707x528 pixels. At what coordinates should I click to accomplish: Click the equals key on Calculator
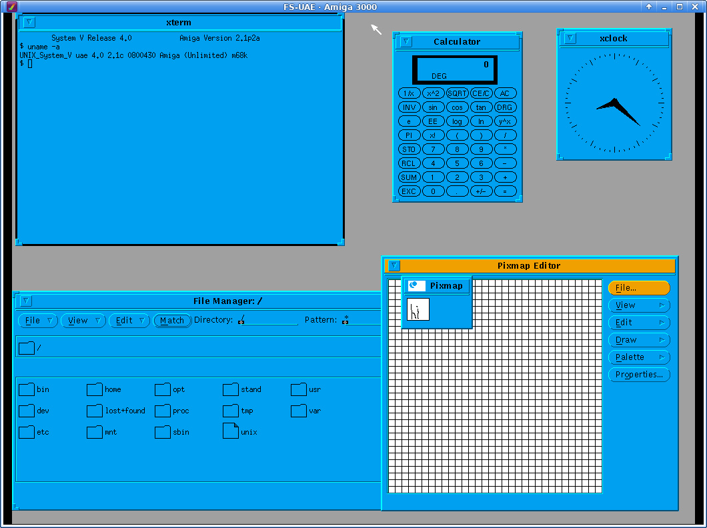click(x=505, y=191)
